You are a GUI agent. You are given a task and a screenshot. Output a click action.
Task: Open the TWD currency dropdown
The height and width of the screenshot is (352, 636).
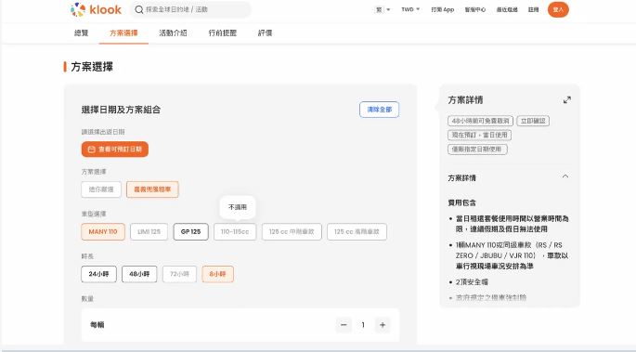410,9
